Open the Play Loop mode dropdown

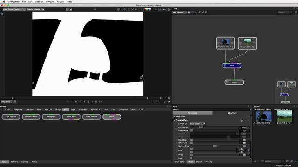click(8, 102)
